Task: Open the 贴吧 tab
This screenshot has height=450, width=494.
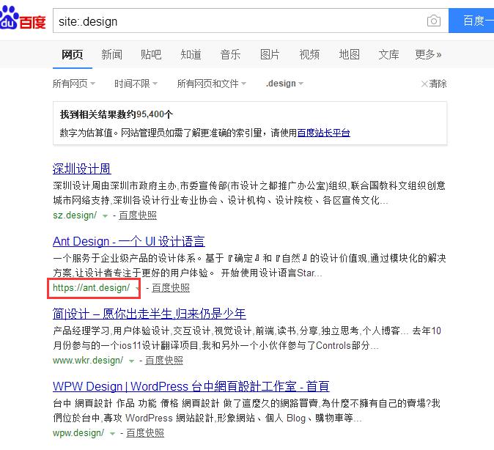Action: 151,54
